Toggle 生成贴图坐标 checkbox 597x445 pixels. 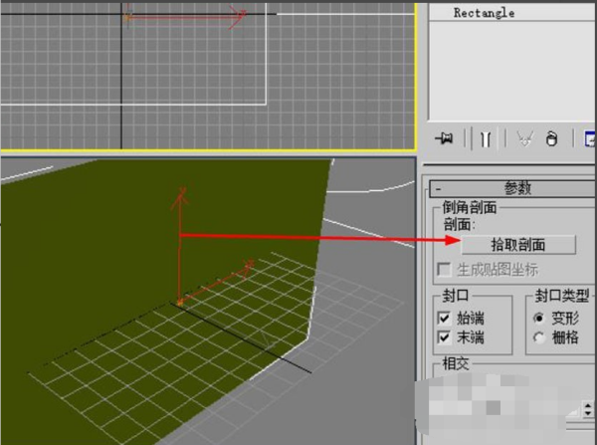coord(444,270)
